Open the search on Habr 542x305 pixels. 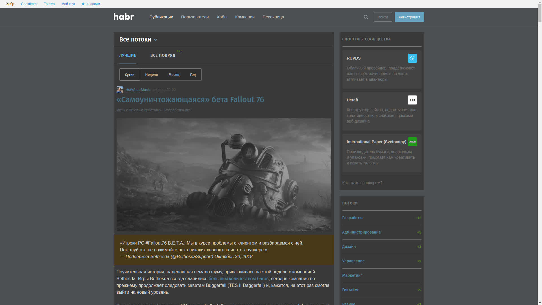pyautogui.click(x=366, y=17)
